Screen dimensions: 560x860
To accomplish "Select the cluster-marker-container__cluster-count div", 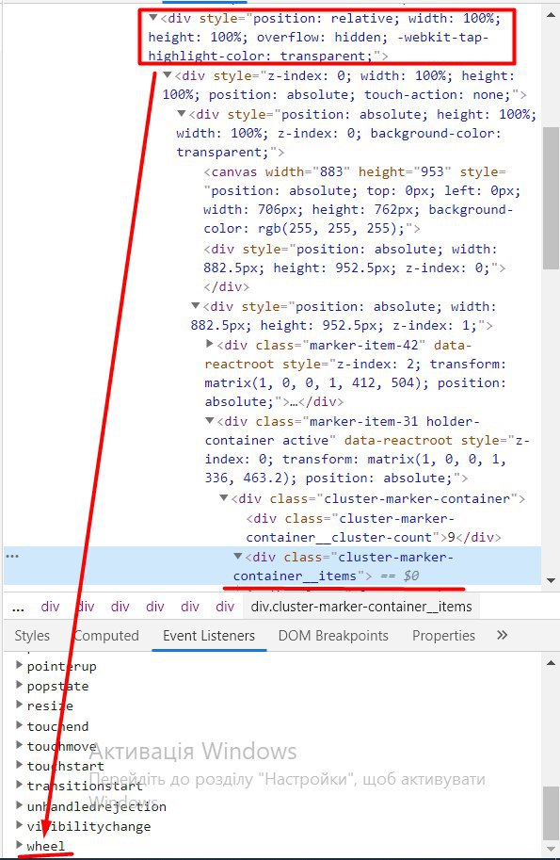I will pos(374,527).
